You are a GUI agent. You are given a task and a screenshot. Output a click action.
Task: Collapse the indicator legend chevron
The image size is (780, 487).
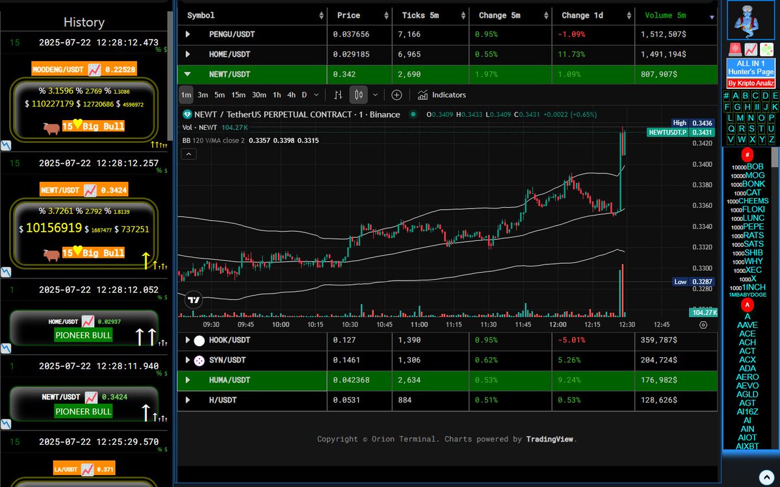point(188,154)
